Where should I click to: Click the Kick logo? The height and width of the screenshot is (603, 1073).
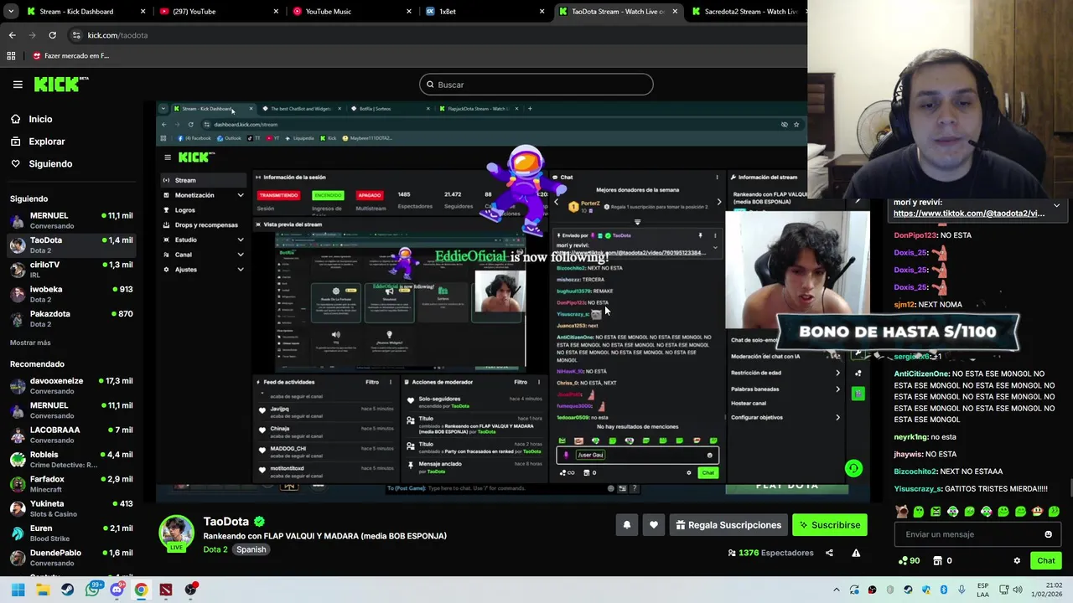tap(61, 84)
